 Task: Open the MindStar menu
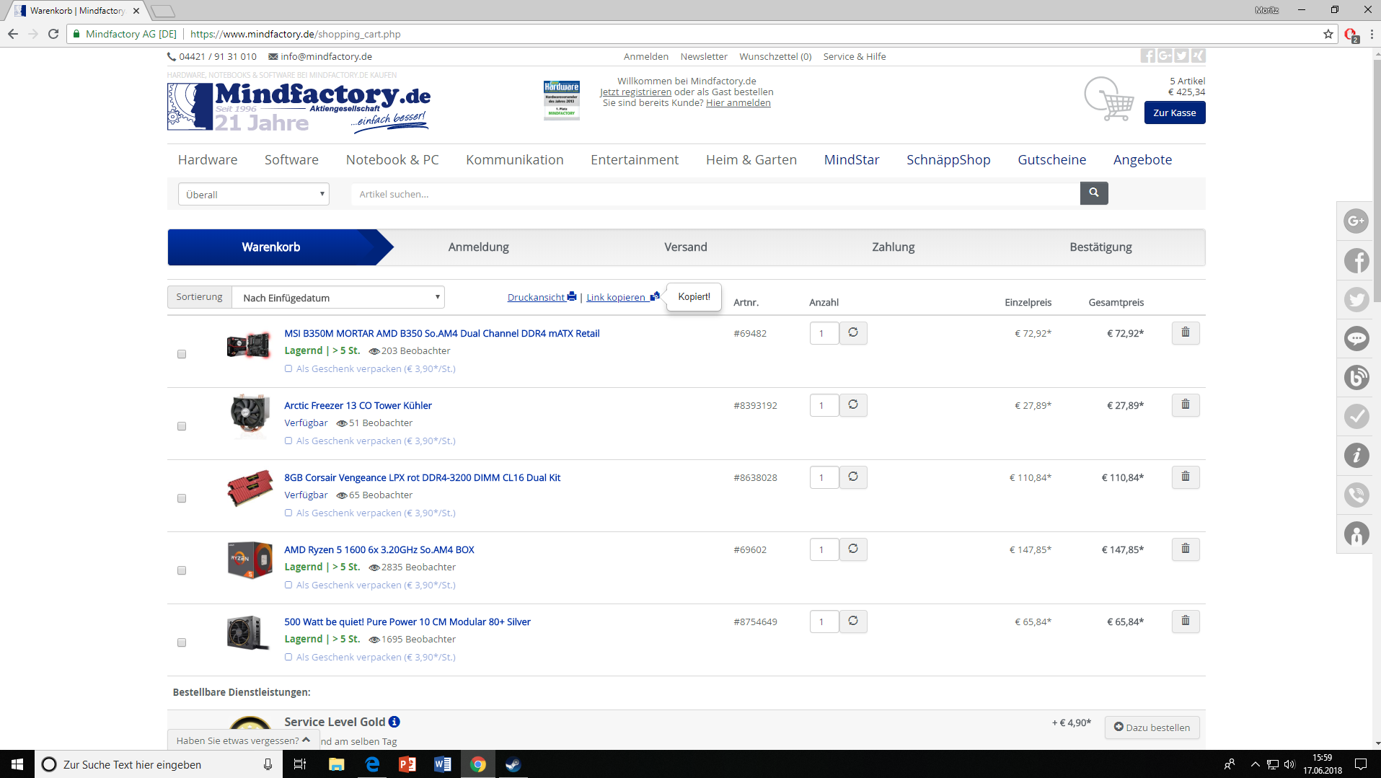coord(852,159)
